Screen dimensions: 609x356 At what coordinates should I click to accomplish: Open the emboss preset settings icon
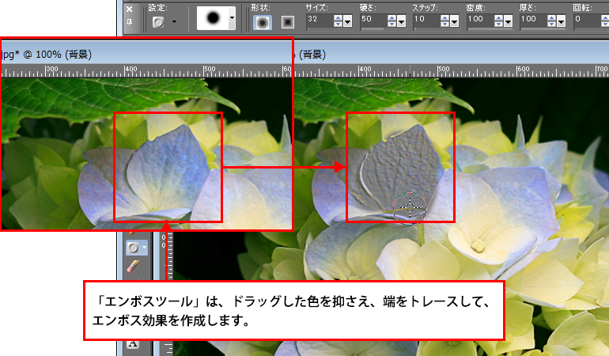click(x=158, y=22)
